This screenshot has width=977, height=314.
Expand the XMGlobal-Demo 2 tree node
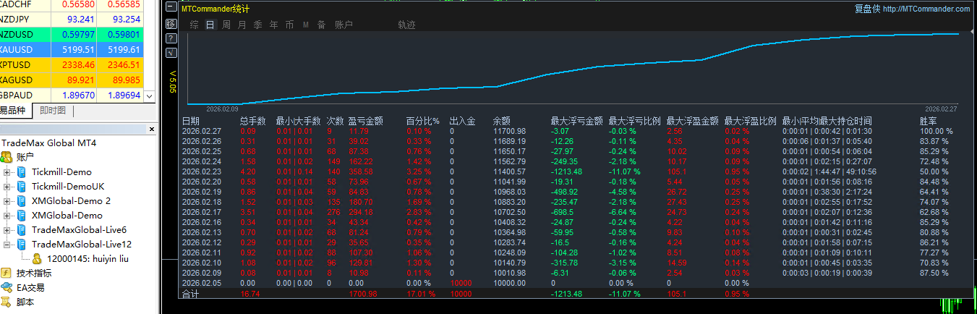(x=7, y=201)
